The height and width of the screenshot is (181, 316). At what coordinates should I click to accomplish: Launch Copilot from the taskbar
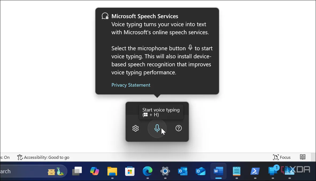95,171
